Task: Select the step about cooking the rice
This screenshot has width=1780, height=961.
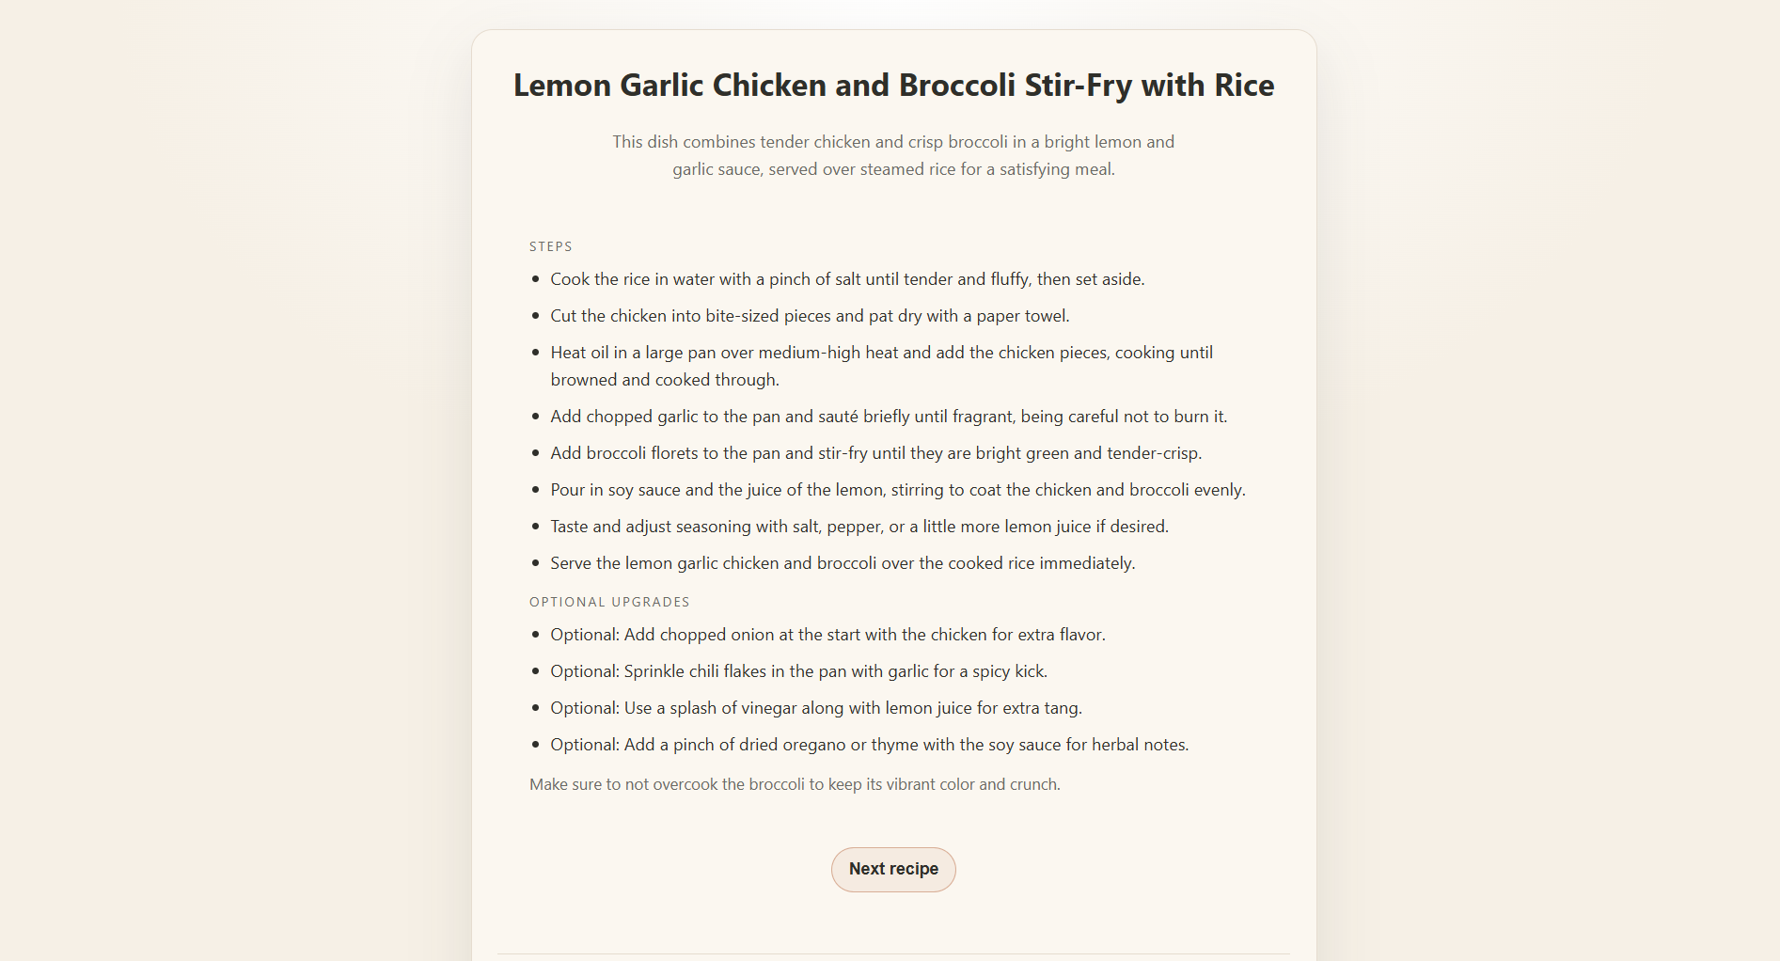Action: pyautogui.click(x=846, y=278)
